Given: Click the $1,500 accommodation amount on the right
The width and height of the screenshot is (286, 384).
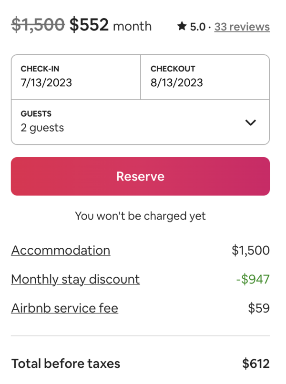Looking at the screenshot, I should [251, 250].
